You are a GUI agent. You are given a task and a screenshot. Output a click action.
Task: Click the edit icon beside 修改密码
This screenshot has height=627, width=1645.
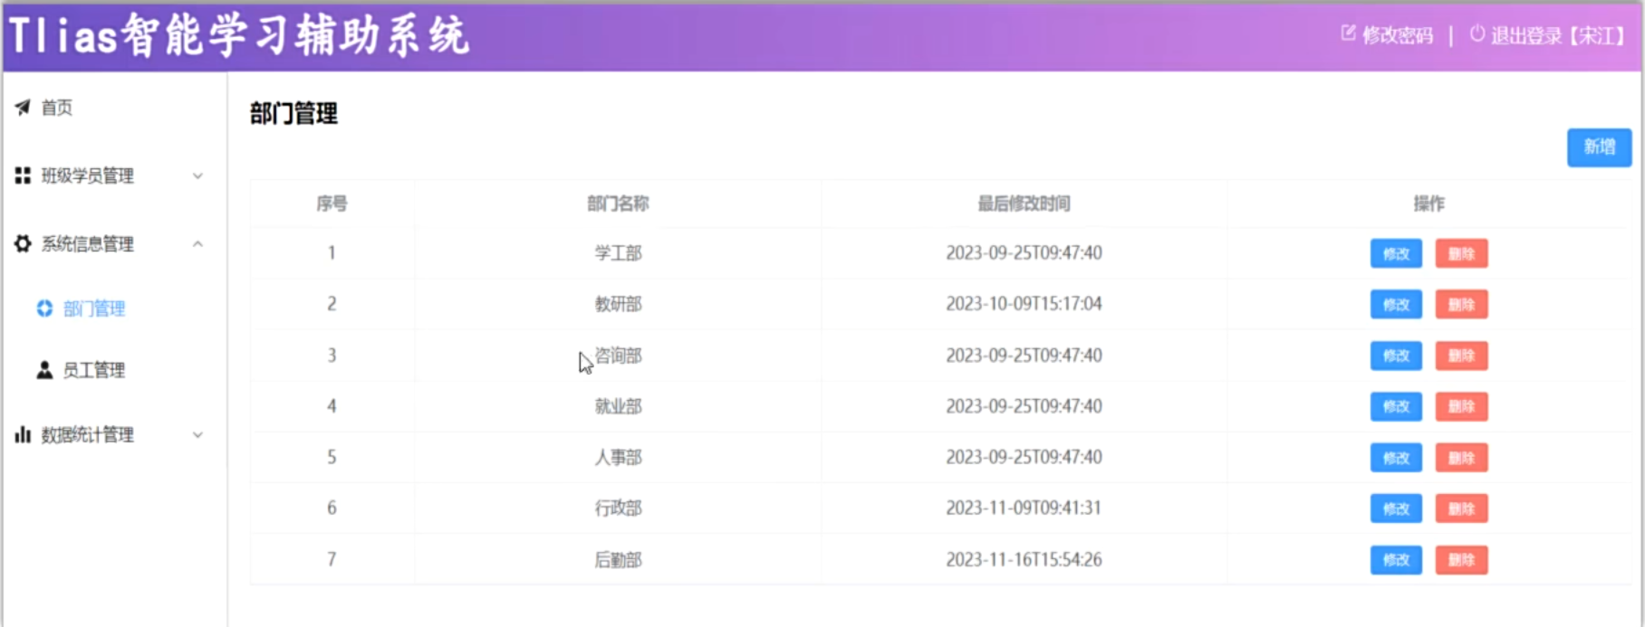click(x=1348, y=34)
